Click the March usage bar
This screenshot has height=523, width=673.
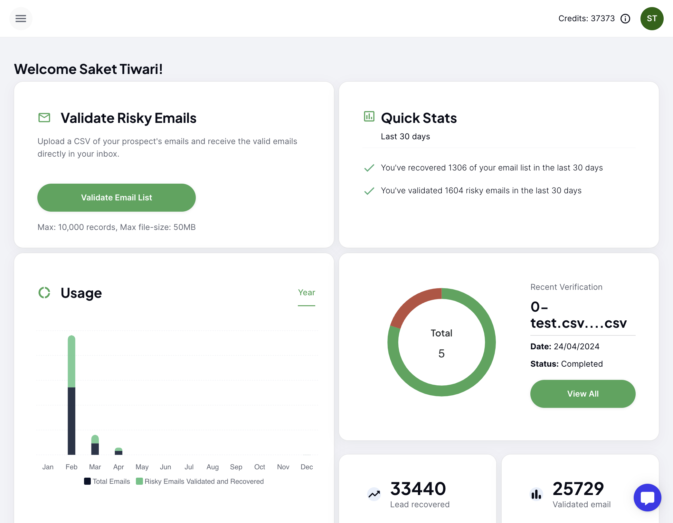(95, 445)
